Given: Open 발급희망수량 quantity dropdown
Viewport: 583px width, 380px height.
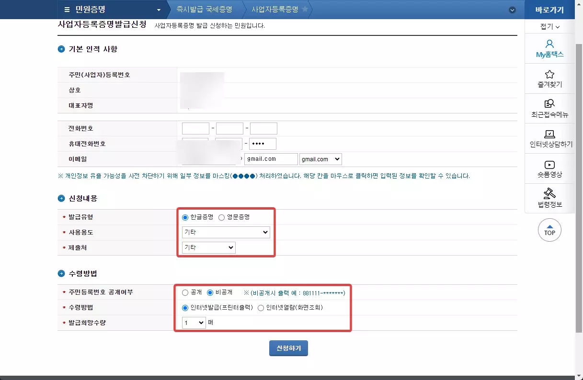Looking at the screenshot, I should point(194,323).
